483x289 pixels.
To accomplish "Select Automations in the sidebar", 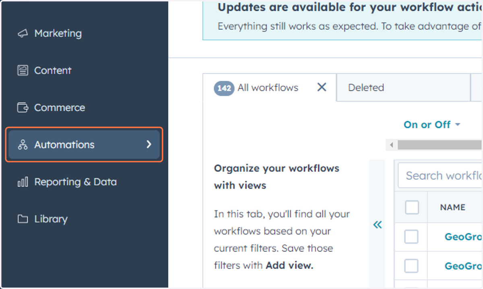I will tap(84, 145).
